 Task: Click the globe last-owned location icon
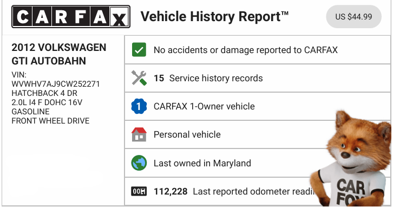[139, 163]
